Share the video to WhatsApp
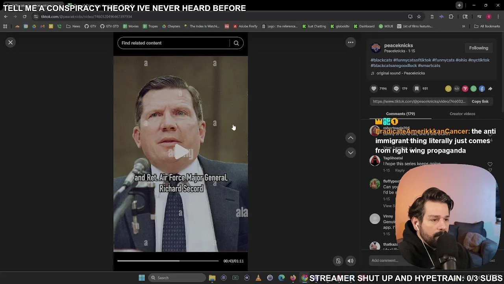The height and width of the screenshot is (284, 504). [474, 89]
